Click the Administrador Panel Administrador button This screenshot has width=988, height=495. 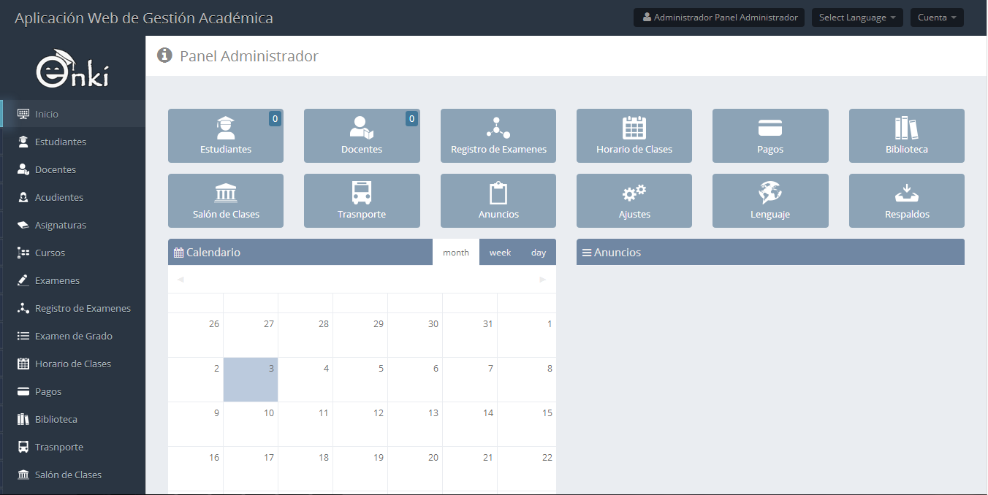point(719,18)
